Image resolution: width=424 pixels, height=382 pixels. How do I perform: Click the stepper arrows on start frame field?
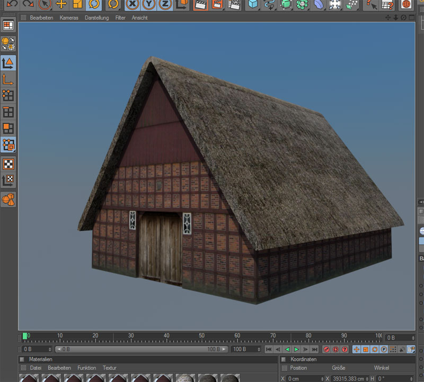(50, 349)
